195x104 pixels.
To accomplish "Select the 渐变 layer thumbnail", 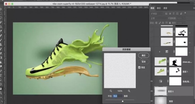I will click(160, 100).
